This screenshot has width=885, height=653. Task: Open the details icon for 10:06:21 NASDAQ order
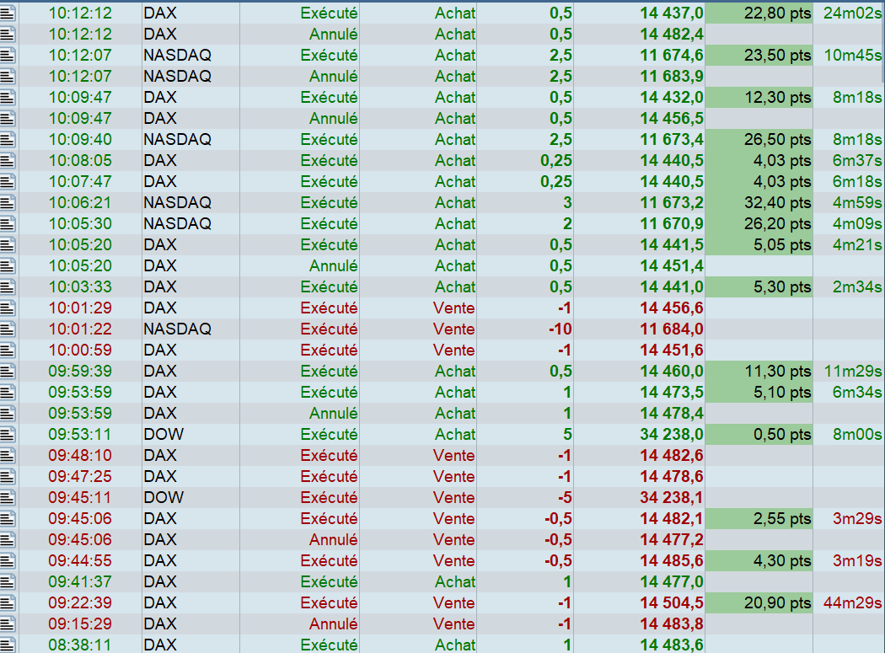click(x=8, y=202)
